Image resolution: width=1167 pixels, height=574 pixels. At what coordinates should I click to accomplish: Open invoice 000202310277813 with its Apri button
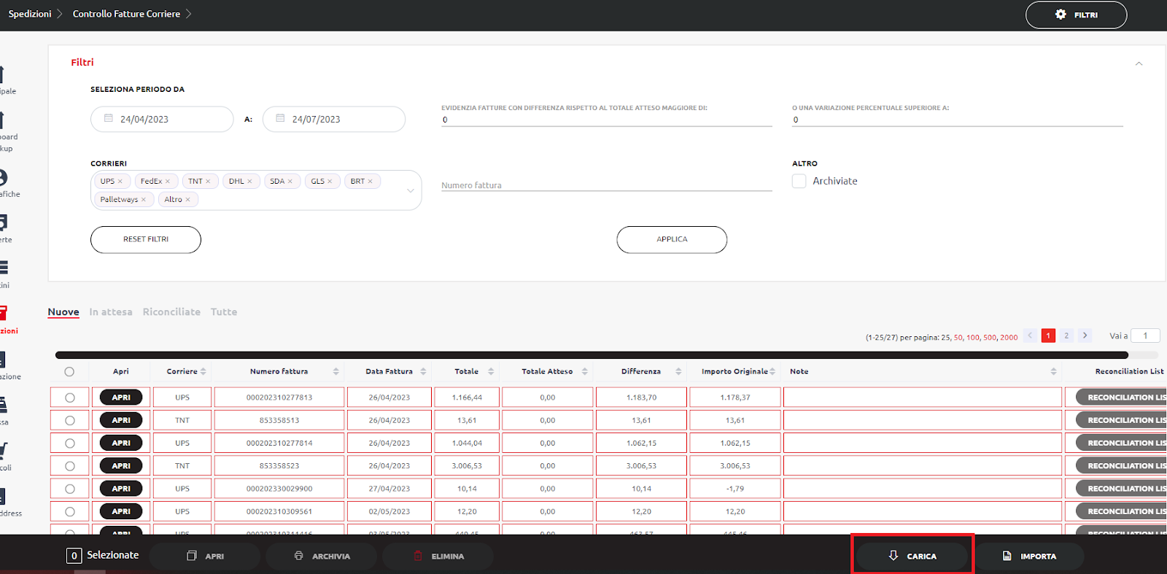pyautogui.click(x=121, y=397)
